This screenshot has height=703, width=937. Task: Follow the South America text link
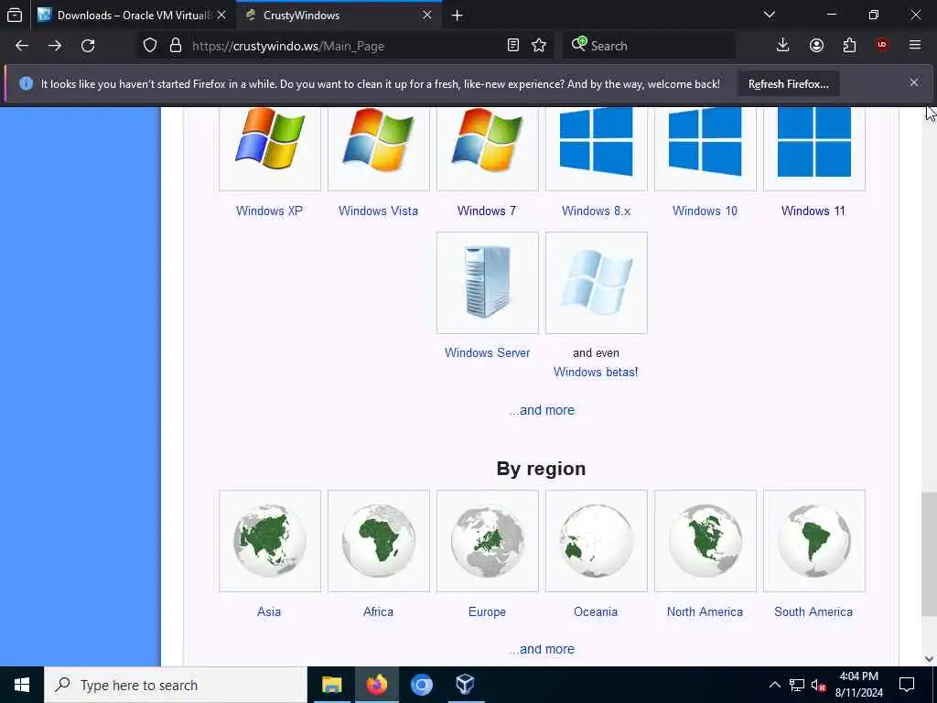(x=813, y=611)
